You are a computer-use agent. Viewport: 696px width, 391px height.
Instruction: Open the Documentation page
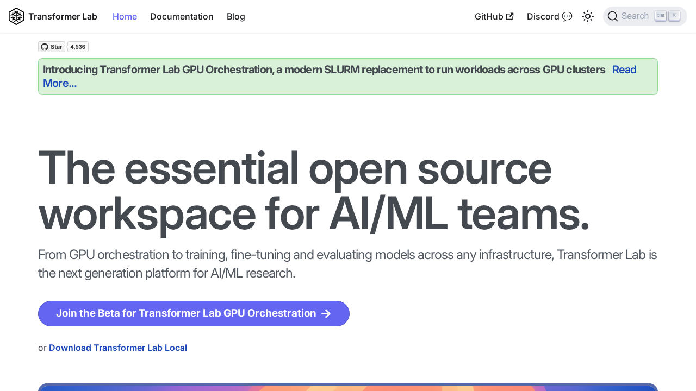pyautogui.click(x=182, y=16)
